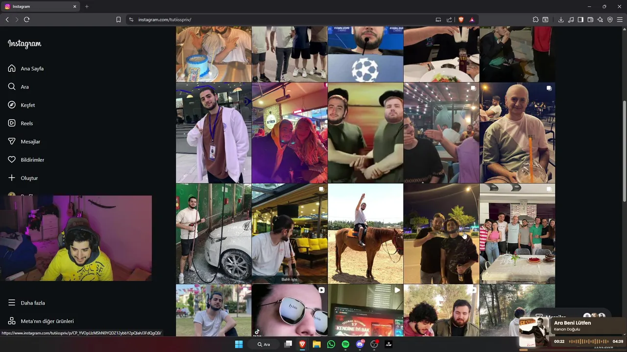
Task: Open the Ara search panel
Action: [x=19, y=87]
